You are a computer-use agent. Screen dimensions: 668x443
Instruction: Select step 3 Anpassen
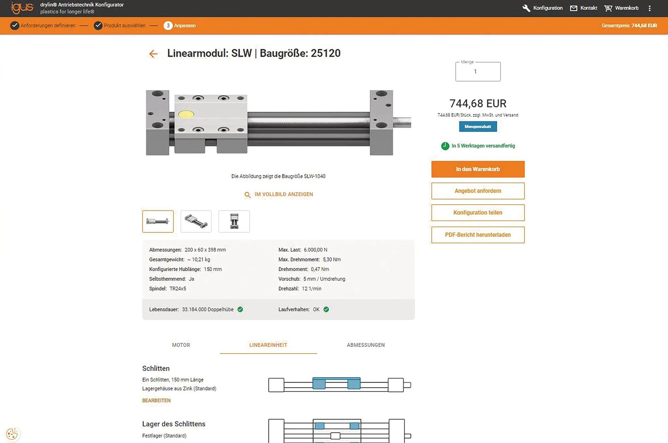click(x=180, y=25)
